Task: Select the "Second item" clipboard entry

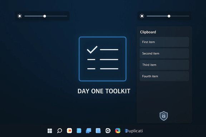Action: [165, 54]
